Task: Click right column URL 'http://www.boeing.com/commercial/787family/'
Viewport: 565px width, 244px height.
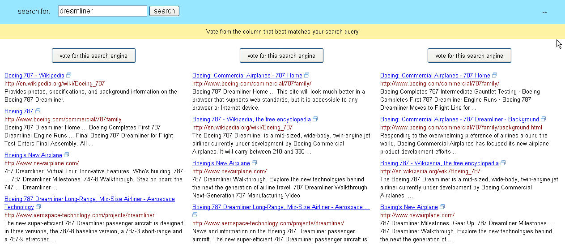Action: tap(440, 83)
